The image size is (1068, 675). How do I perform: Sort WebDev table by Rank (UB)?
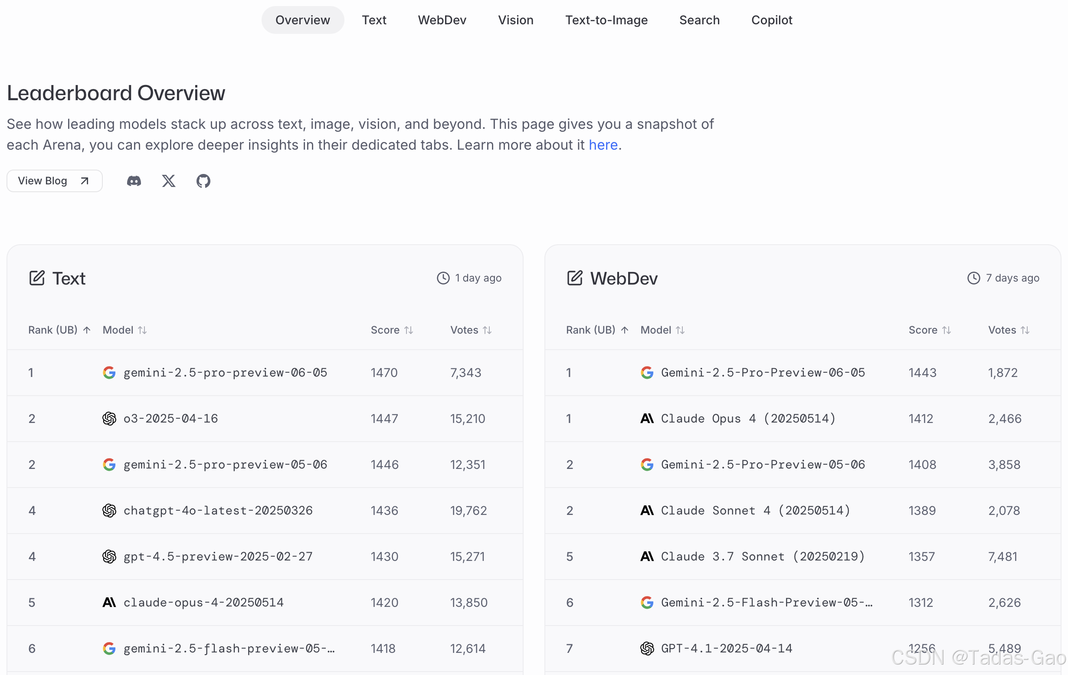coord(597,330)
